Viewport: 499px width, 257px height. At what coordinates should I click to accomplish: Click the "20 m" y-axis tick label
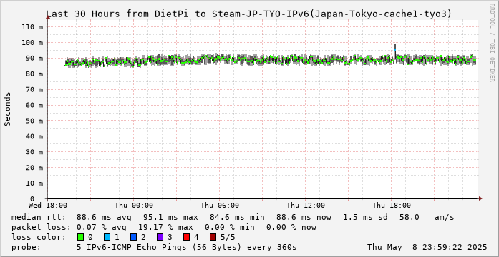pyautogui.click(x=34, y=168)
